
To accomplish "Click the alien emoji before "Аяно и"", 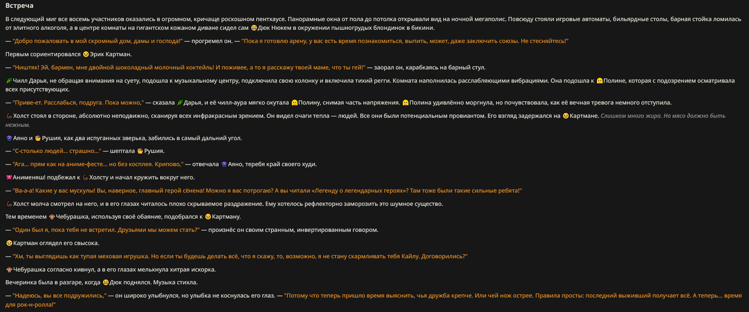I will tap(9, 138).
